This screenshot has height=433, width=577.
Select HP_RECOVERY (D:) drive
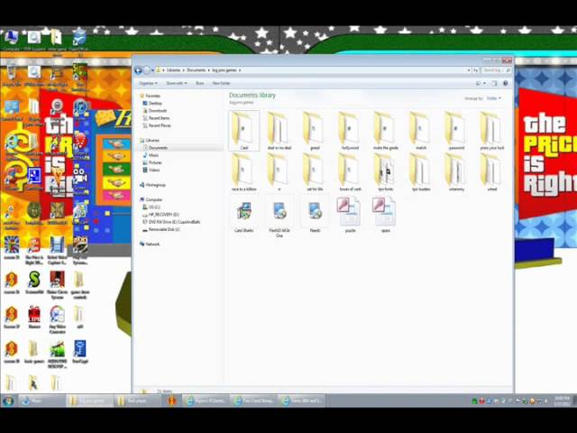pos(163,215)
